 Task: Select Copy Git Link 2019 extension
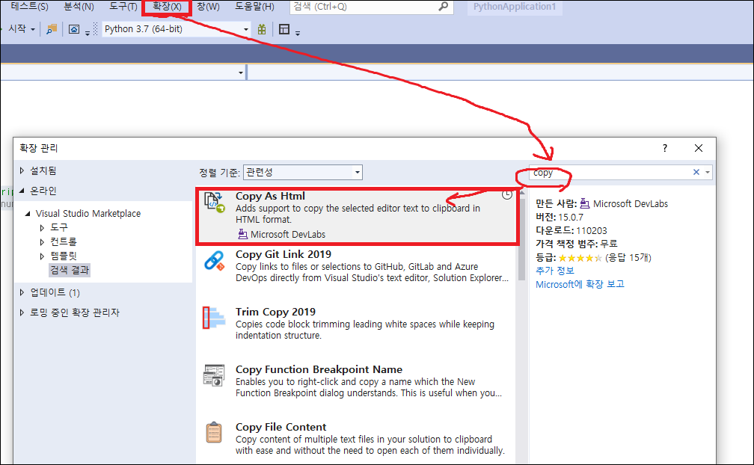[357, 266]
